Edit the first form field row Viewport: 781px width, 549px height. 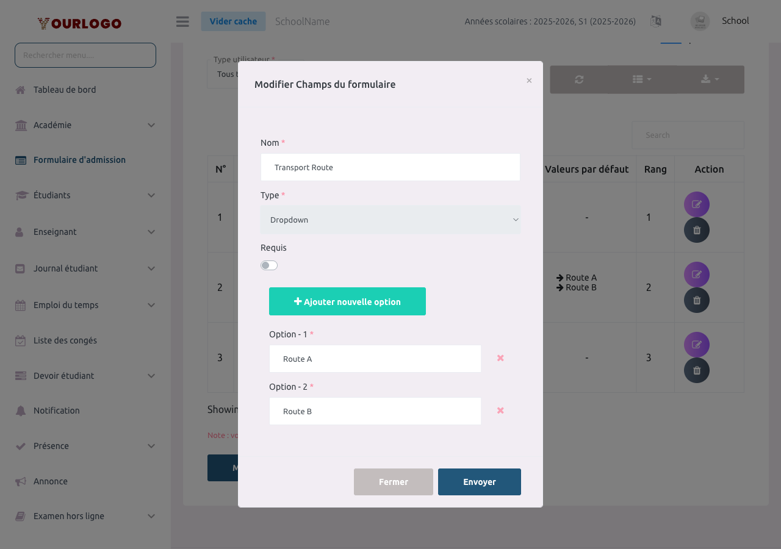coord(696,204)
